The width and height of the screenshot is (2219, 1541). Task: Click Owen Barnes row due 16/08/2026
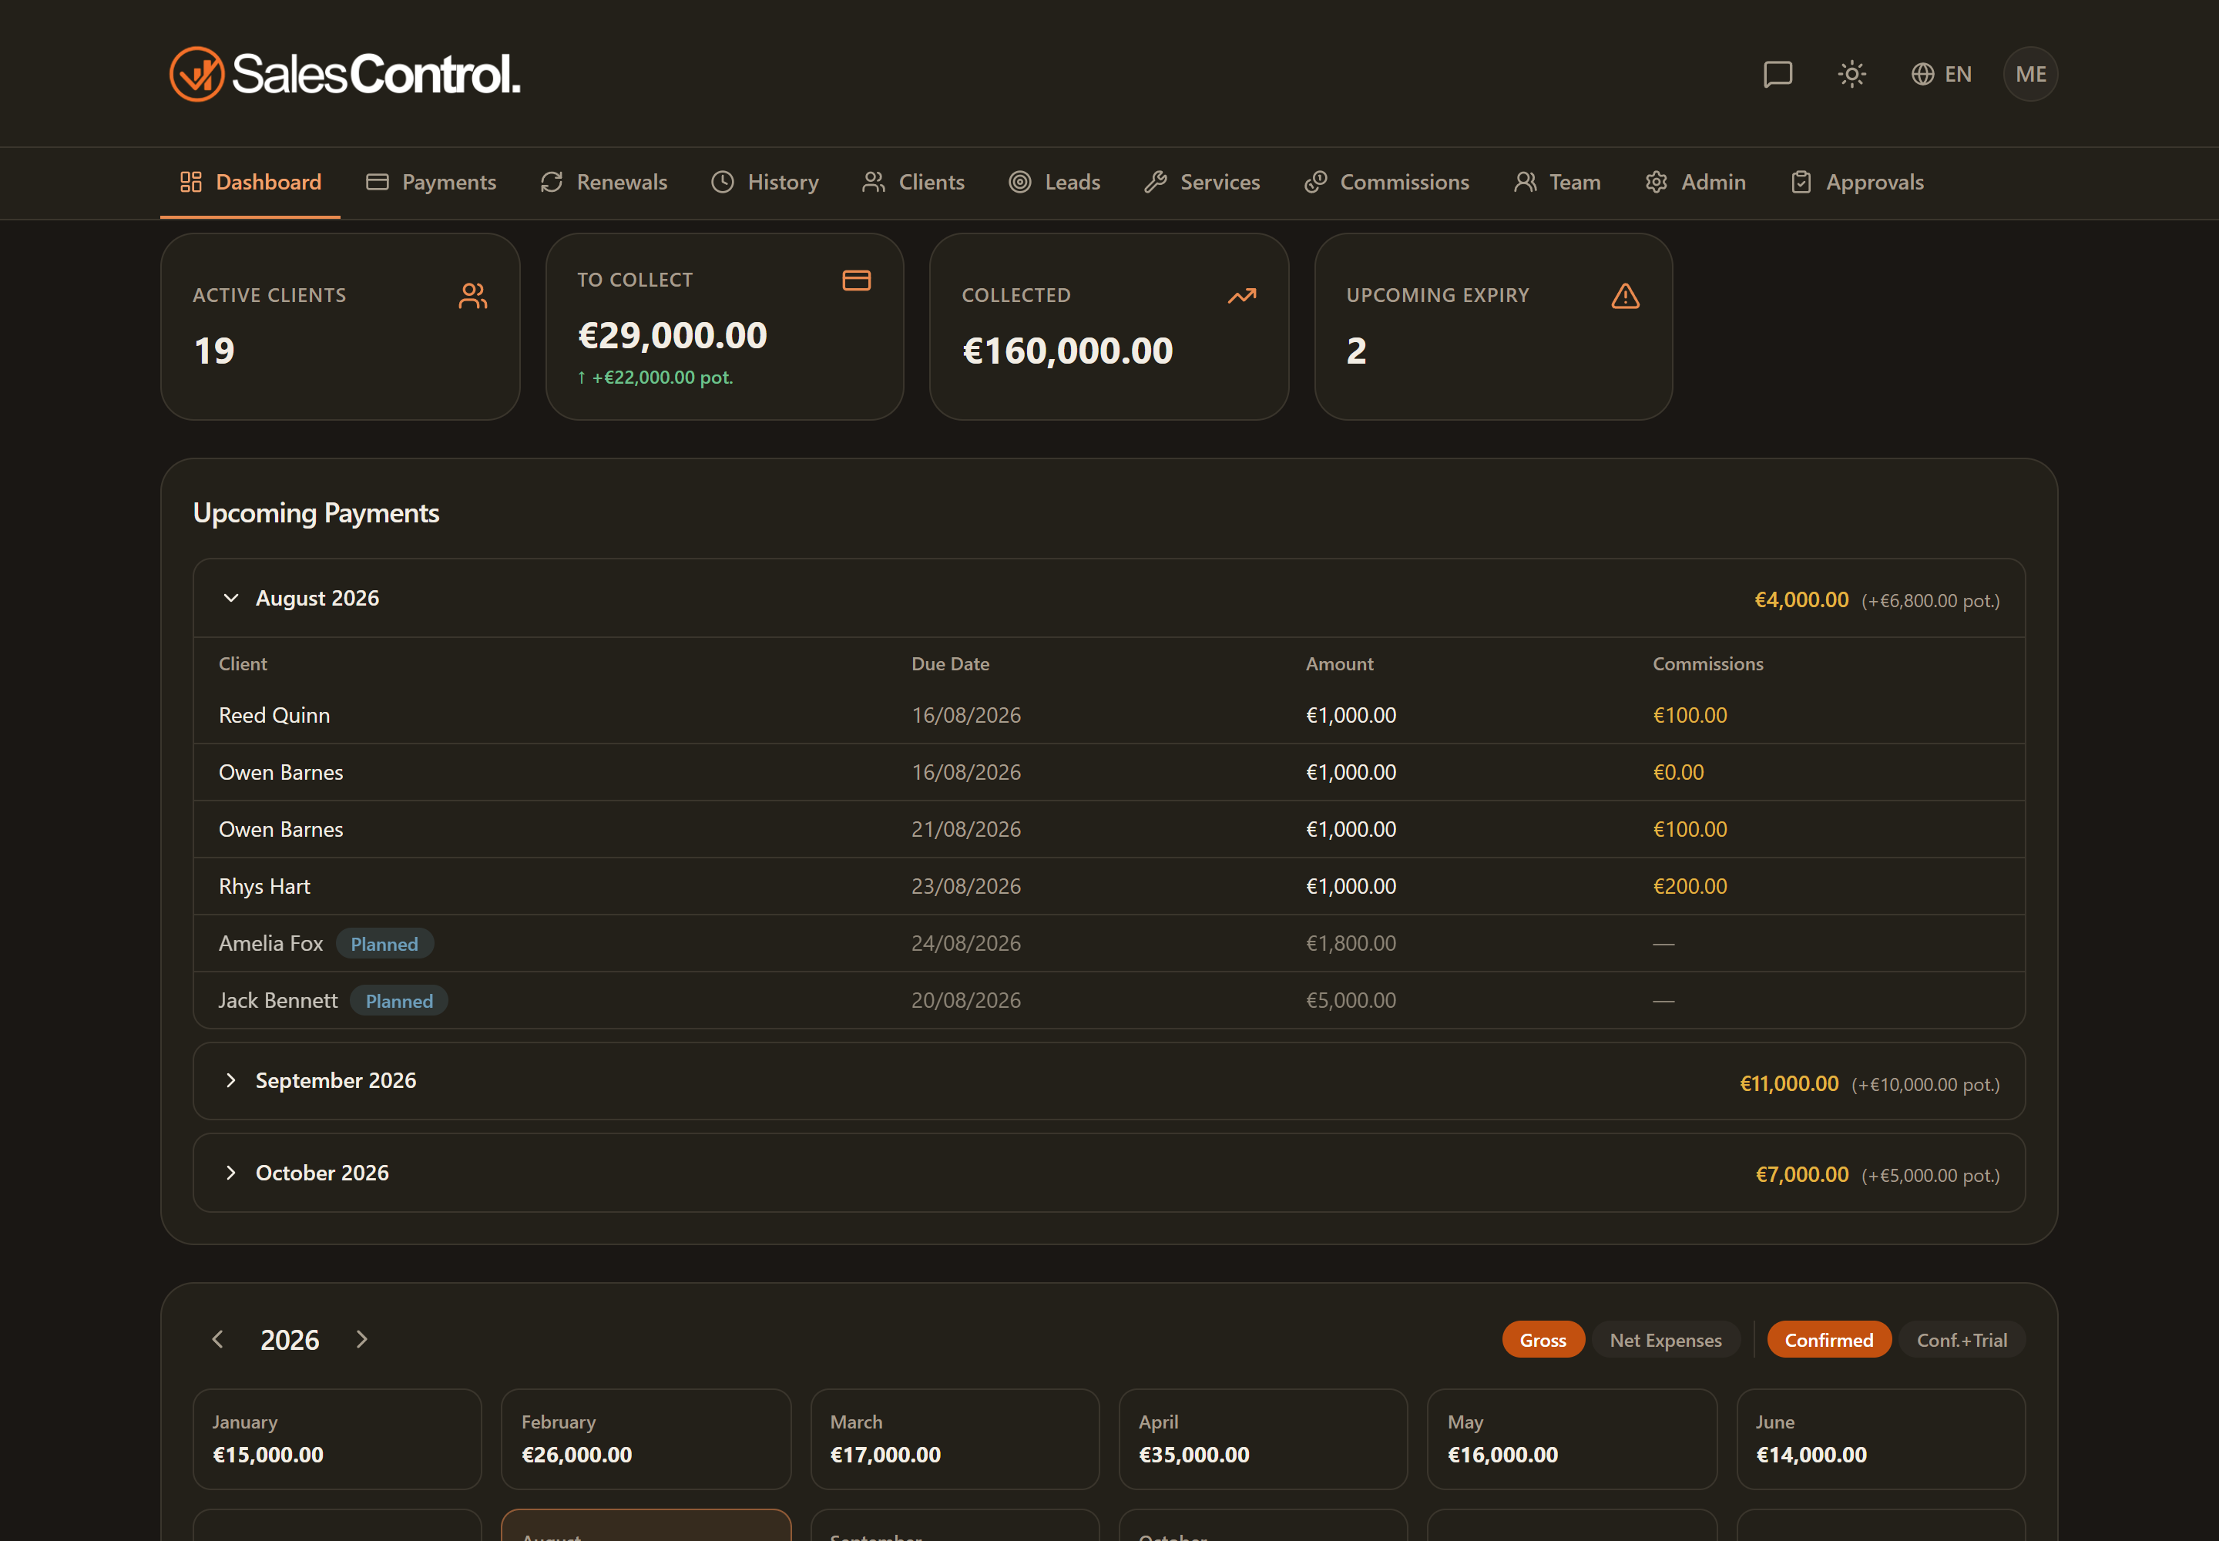pos(1109,773)
